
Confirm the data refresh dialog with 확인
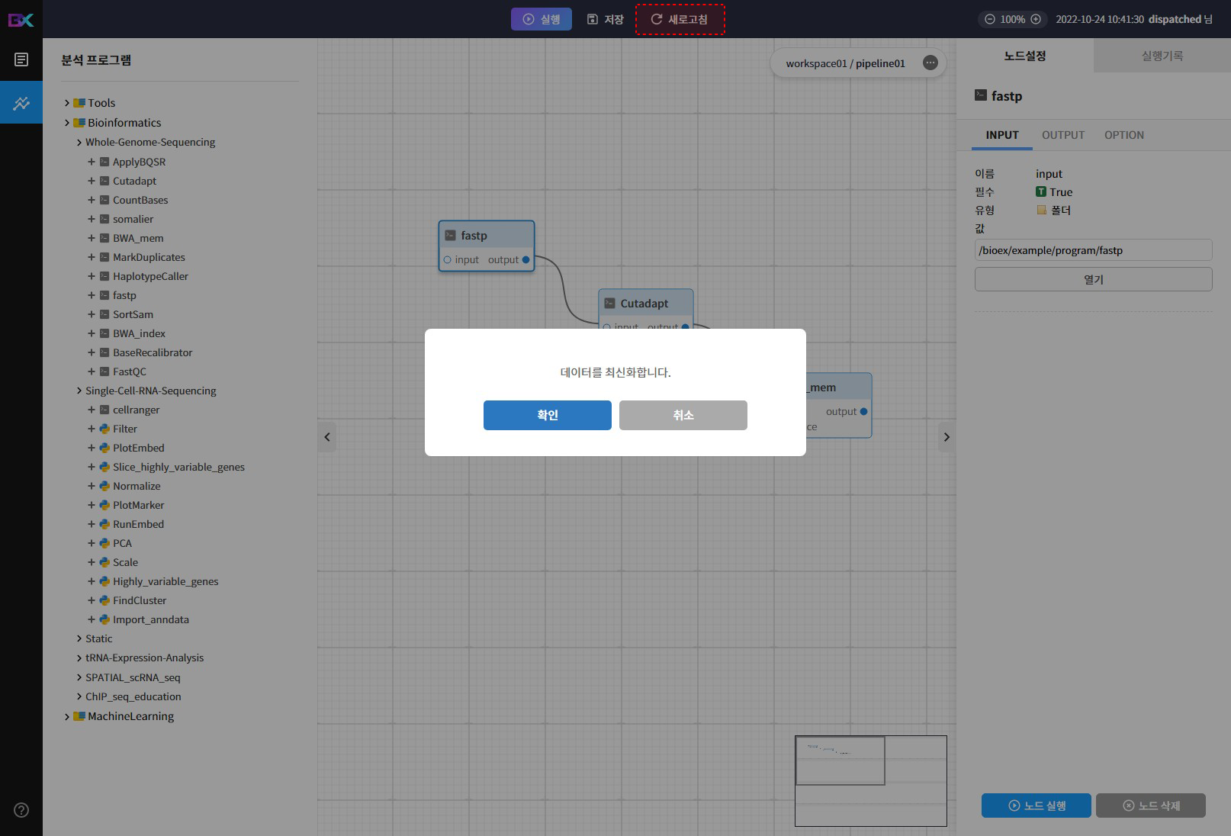(x=547, y=415)
